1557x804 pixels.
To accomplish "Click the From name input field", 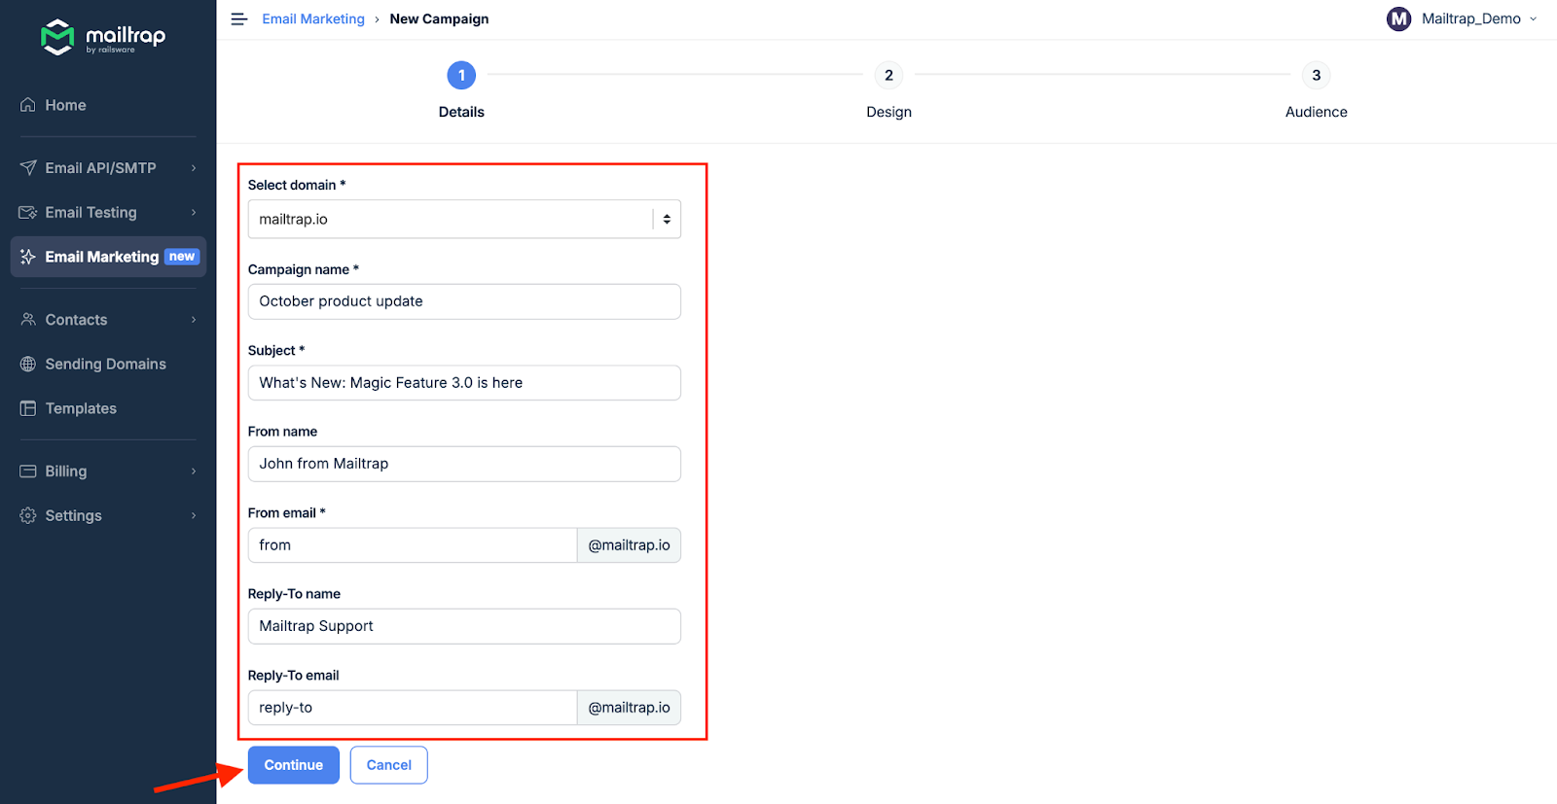I will [464, 464].
